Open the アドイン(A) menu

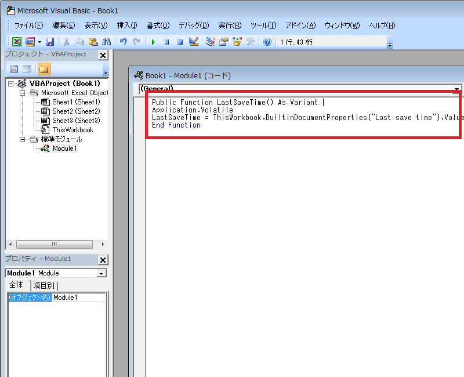pos(300,26)
